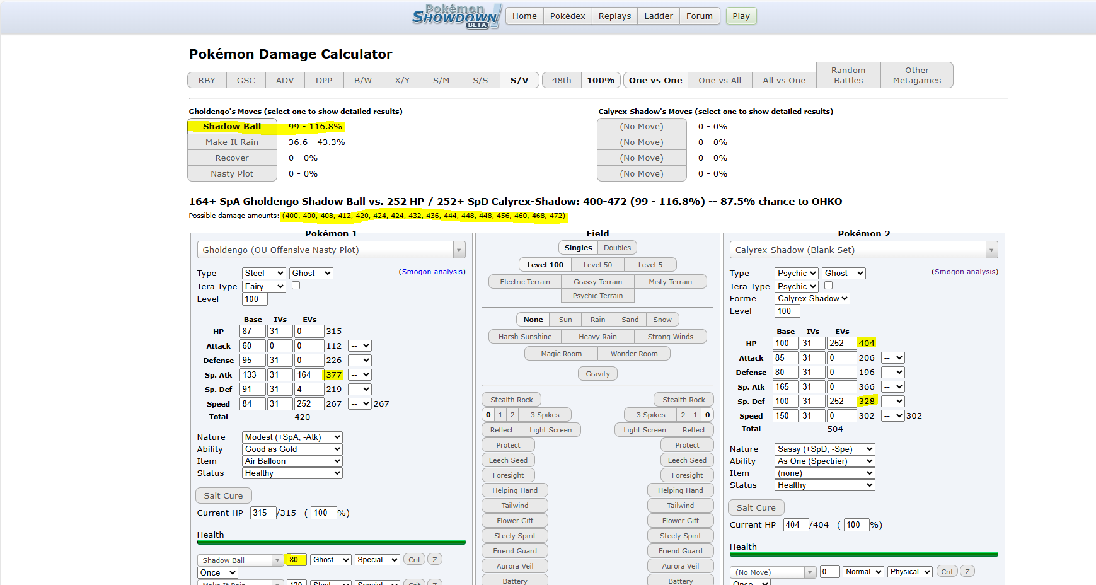Click the Play button

[741, 16]
